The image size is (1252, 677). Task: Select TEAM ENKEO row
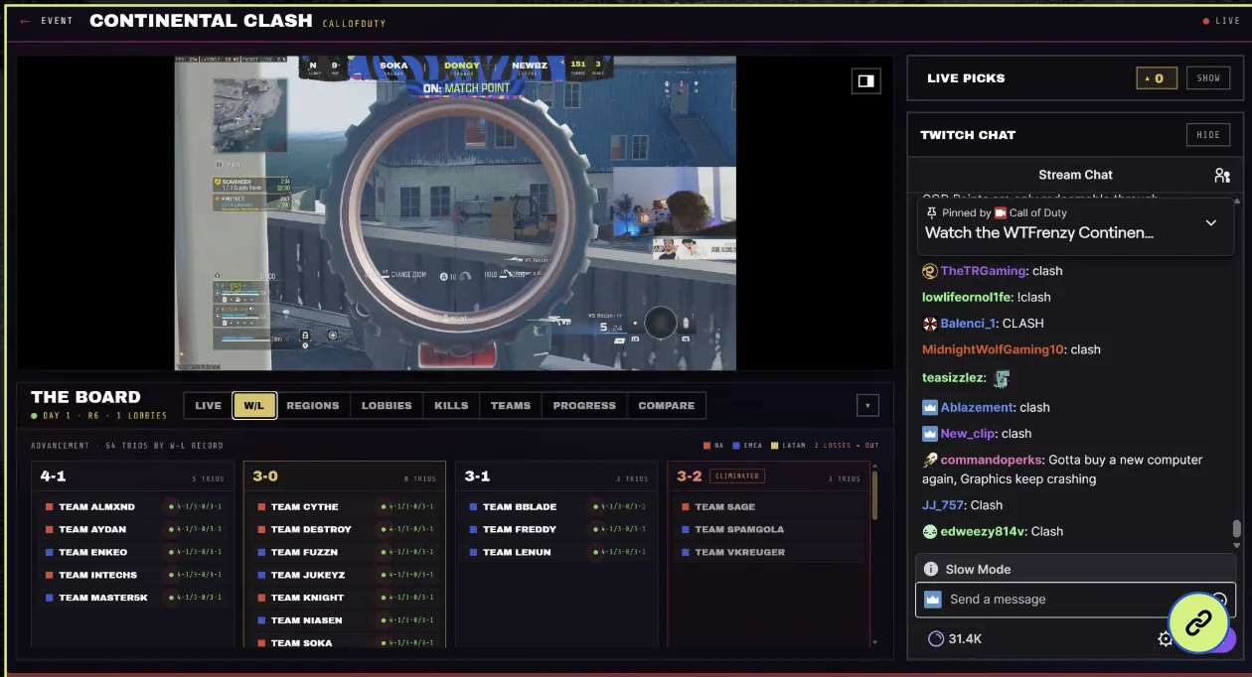(x=133, y=552)
